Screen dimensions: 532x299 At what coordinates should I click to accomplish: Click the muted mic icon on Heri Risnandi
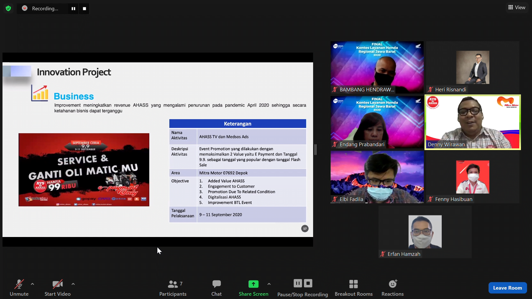click(x=430, y=89)
